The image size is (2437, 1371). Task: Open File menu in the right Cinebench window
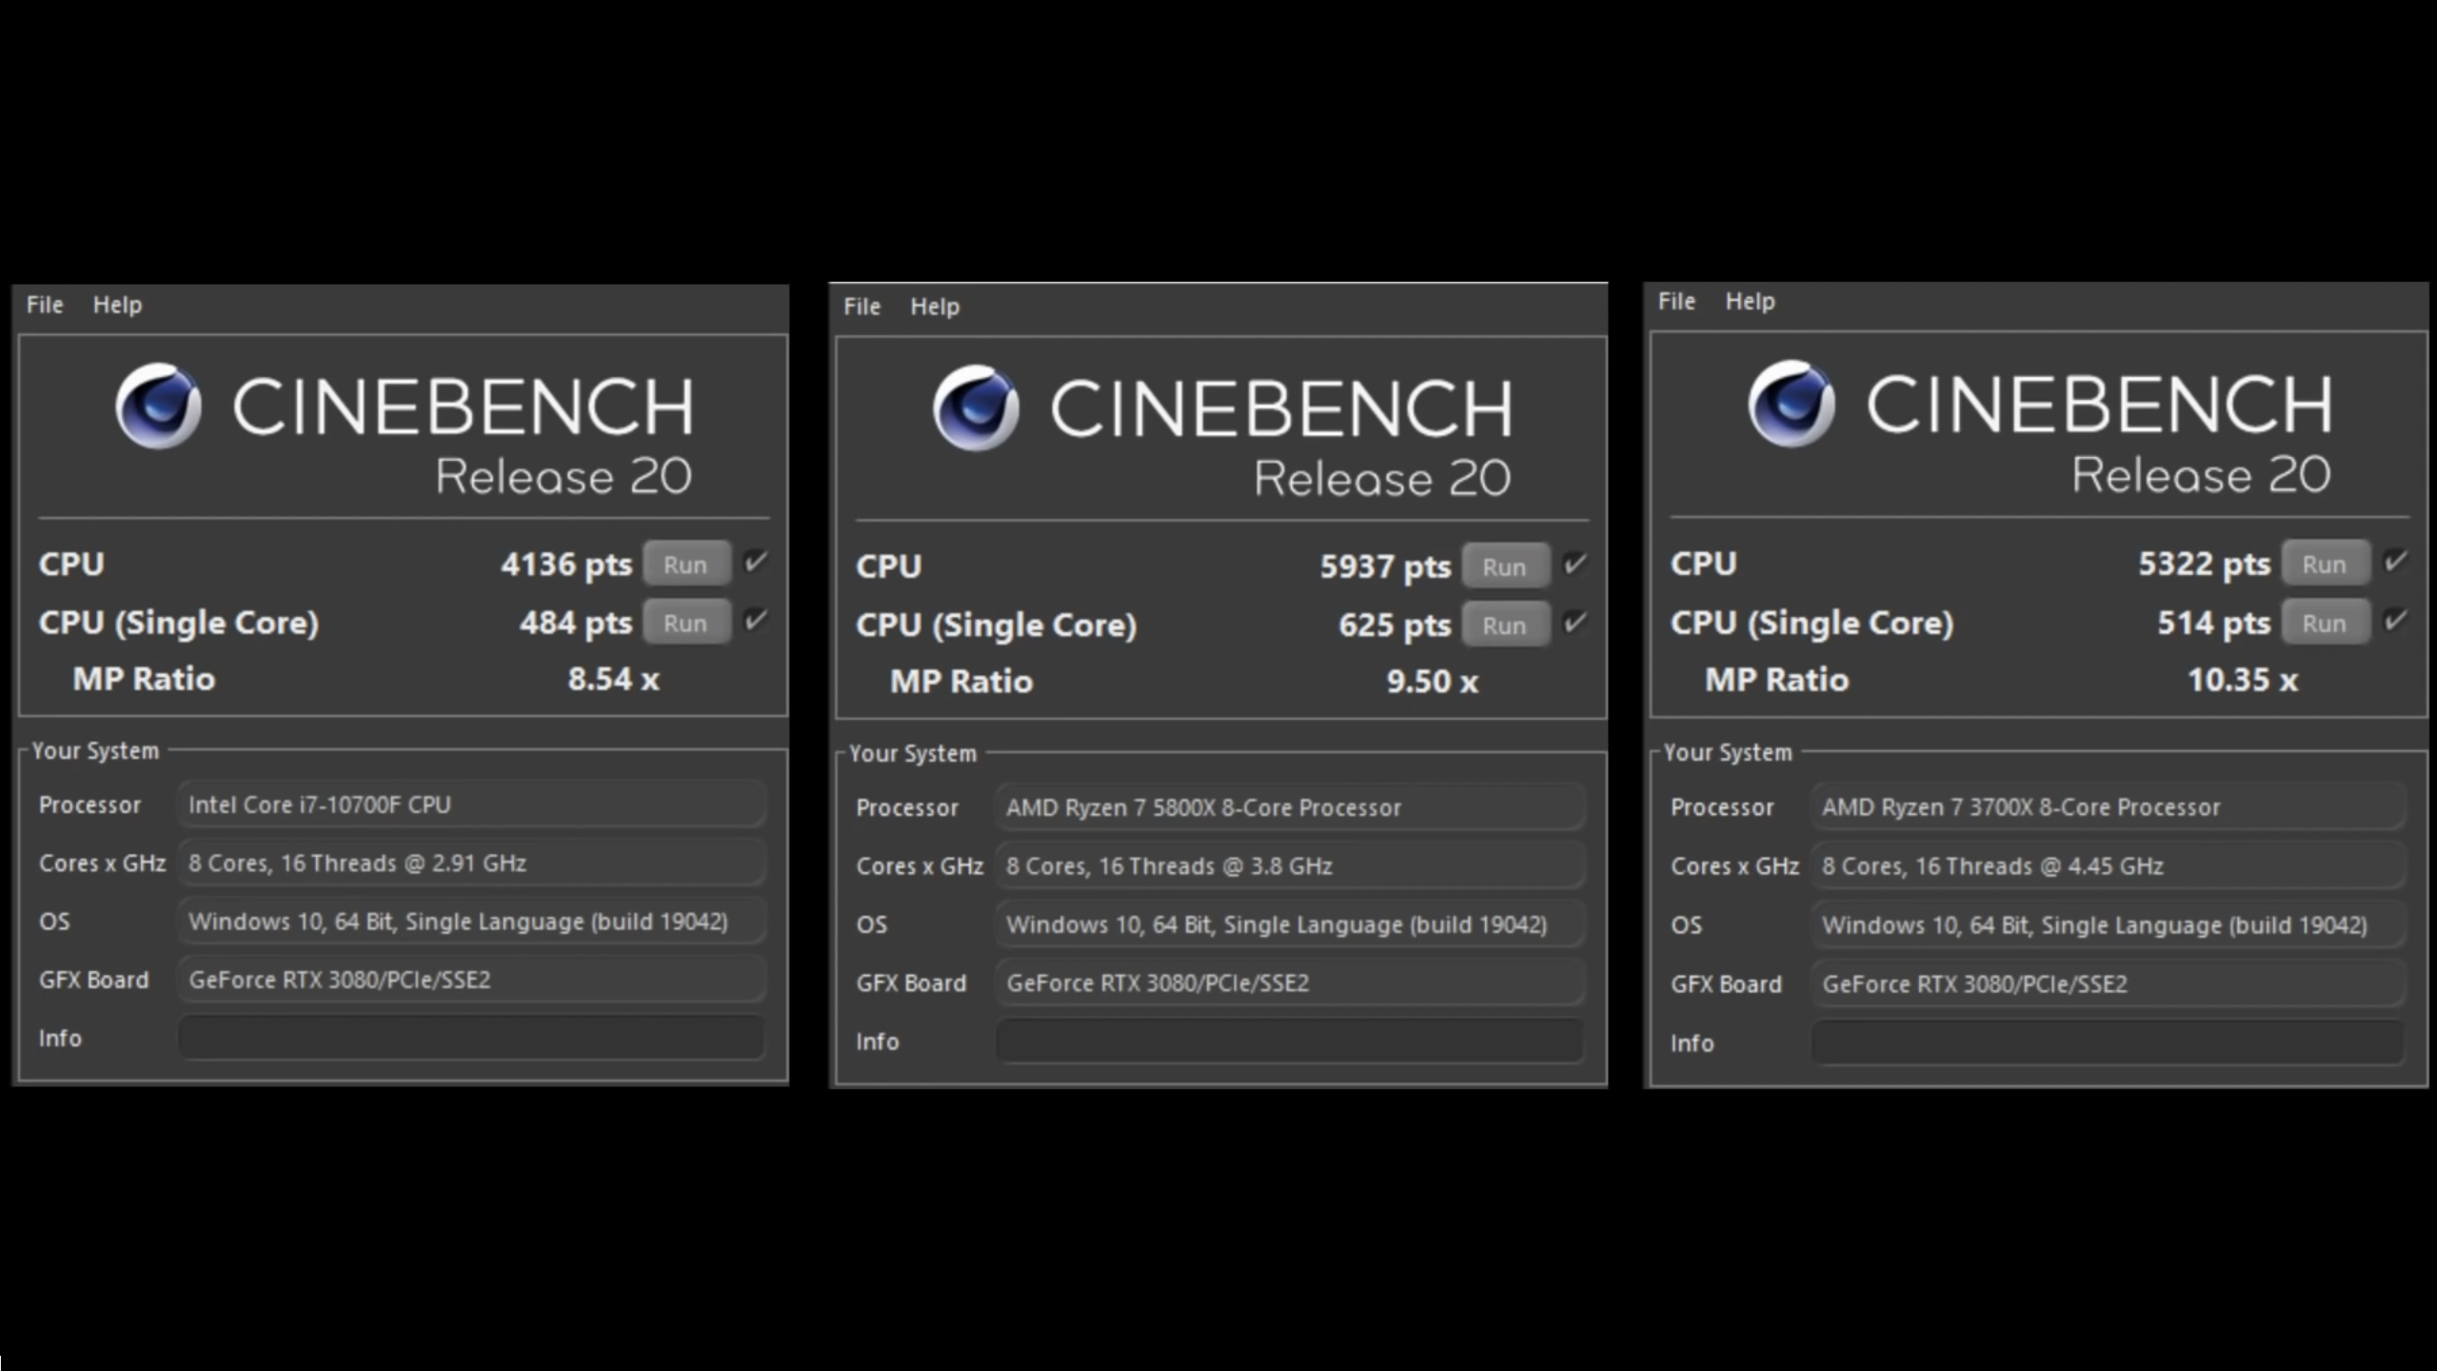[x=1676, y=301]
